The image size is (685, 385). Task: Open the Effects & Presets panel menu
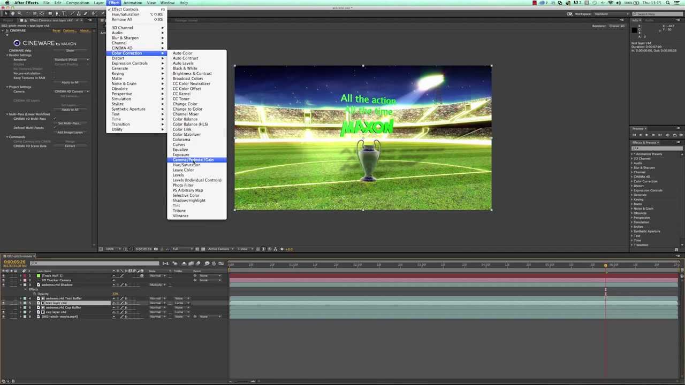(679, 142)
